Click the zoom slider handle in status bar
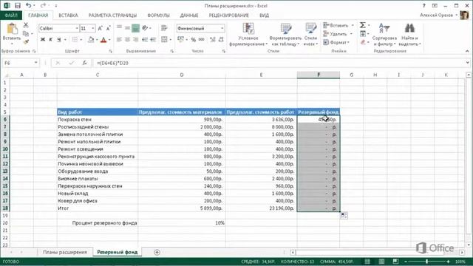Viewport: 473px width, 266px height. click(x=427, y=262)
